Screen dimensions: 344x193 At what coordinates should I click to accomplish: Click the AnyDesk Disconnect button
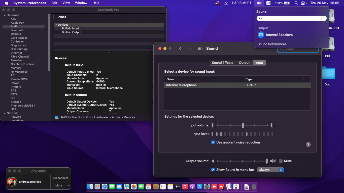pyautogui.click(x=61, y=178)
